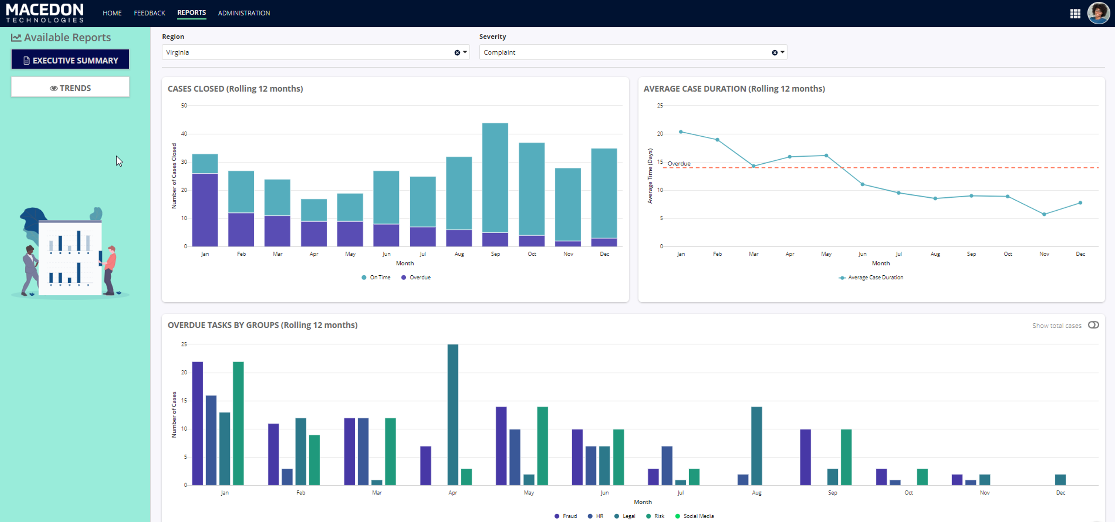
Task: Click OVERDUE TASKS BY GROUPS title
Action: (262, 325)
